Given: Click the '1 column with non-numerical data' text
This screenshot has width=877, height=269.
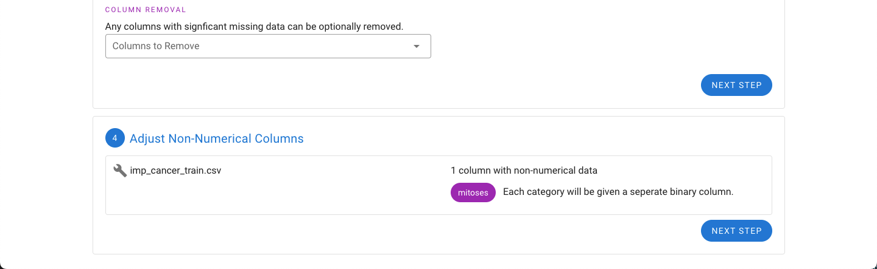Looking at the screenshot, I should 524,171.
